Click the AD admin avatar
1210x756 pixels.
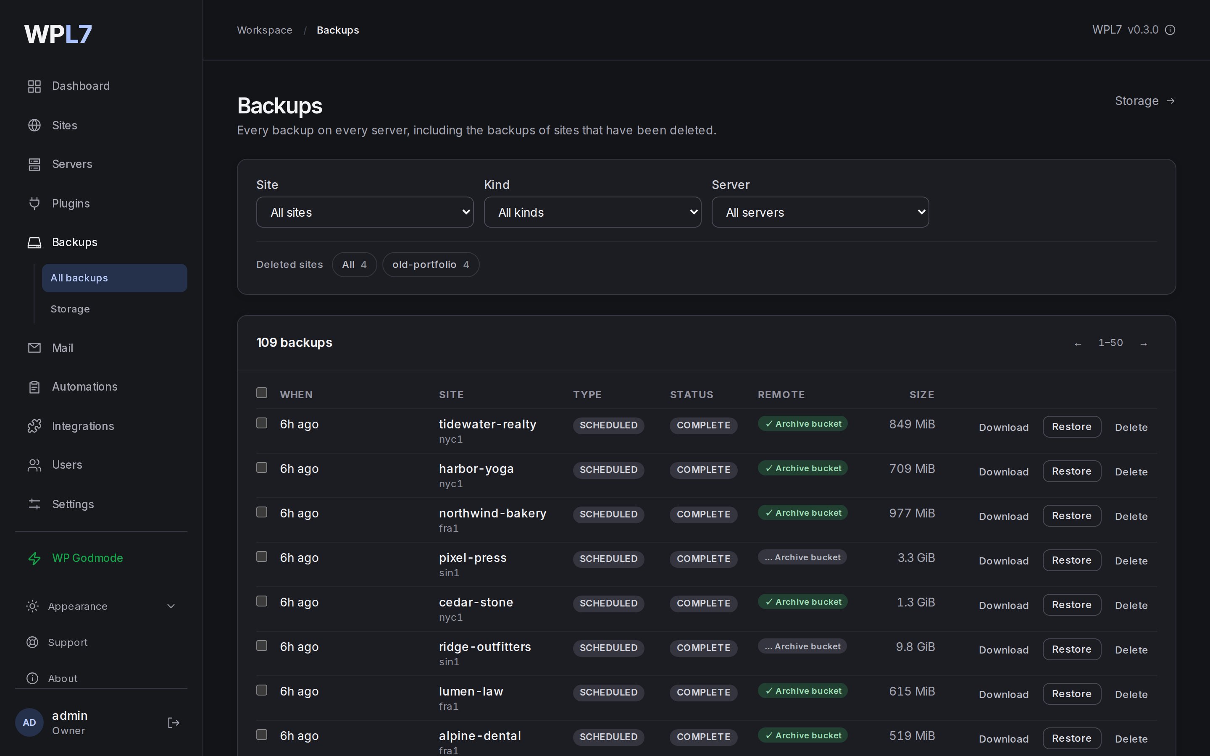pyautogui.click(x=29, y=722)
